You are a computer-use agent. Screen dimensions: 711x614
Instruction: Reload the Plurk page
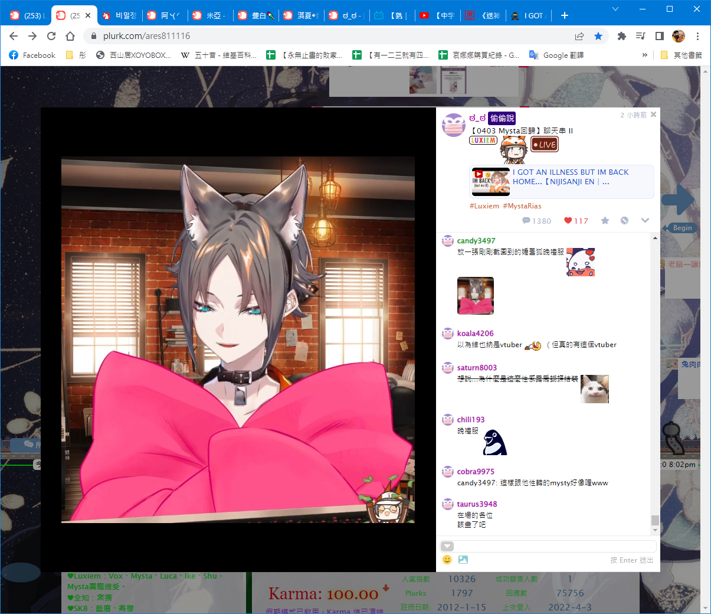[51, 36]
